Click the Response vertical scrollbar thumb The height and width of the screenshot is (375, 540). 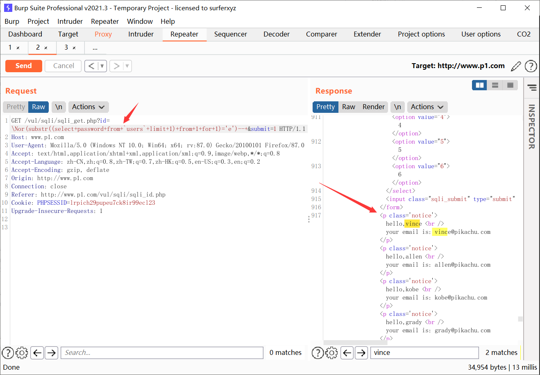[520, 319]
